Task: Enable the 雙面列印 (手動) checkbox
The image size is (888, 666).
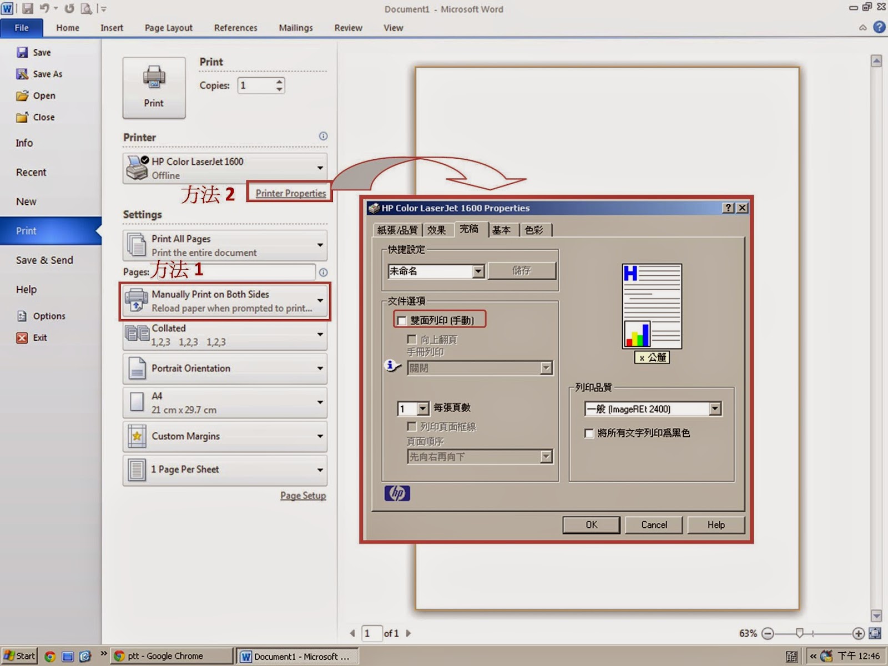Action: (402, 321)
